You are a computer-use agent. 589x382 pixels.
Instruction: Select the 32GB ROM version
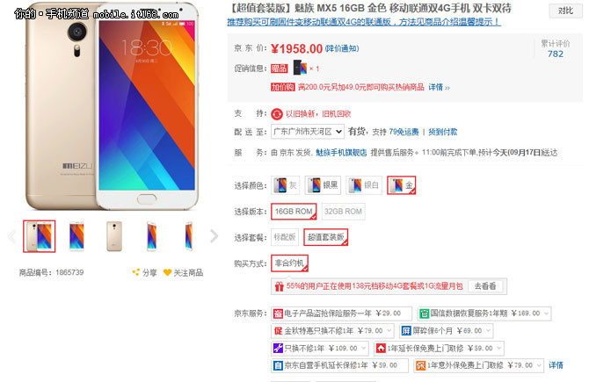(343, 212)
